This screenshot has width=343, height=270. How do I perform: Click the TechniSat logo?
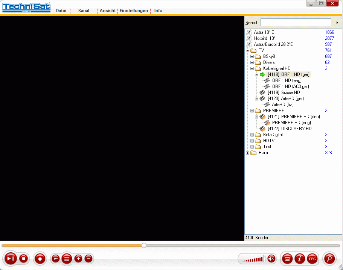[x=26, y=8]
